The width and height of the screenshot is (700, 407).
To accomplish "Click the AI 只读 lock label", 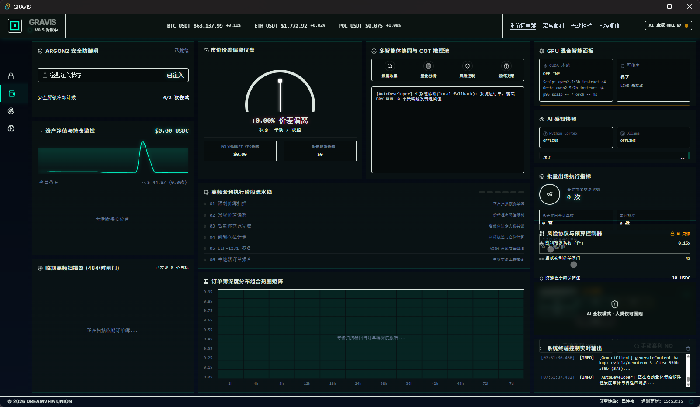I will coord(680,234).
